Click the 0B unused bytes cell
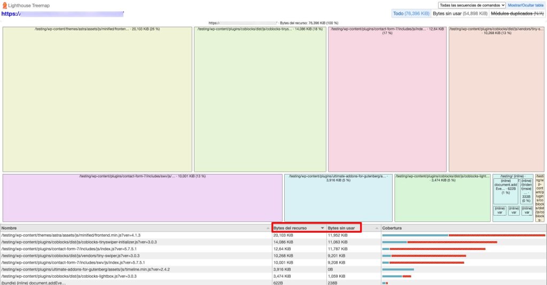This screenshot has width=547, height=285. click(x=354, y=270)
